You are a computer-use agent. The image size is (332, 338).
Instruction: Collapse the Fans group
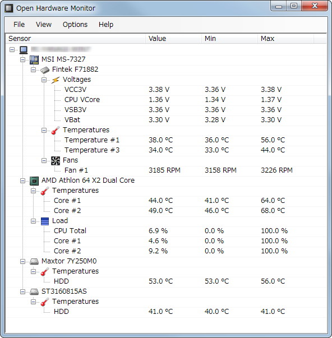(44, 161)
